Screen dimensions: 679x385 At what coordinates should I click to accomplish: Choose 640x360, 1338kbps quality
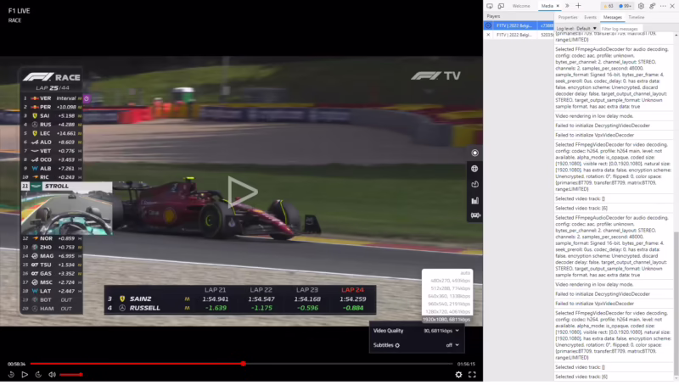click(449, 296)
